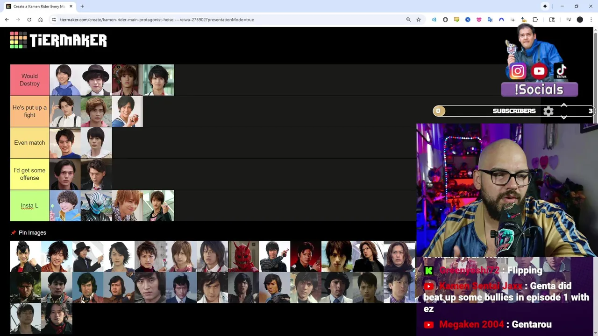Select first image in 'I'd get some offense' row

pyautogui.click(x=65, y=174)
